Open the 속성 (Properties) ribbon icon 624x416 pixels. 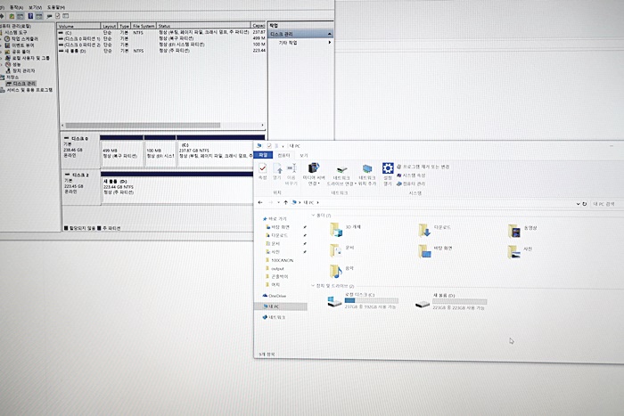tap(263, 169)
